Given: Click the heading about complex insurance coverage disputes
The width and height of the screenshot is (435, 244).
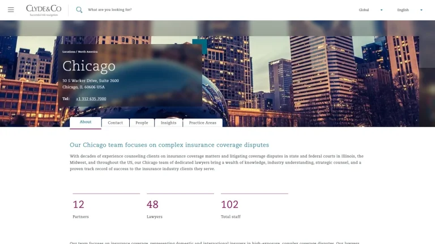Looking at the screenshot, I should [169, 145].
